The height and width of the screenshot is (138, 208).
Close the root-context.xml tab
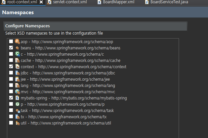41,2
